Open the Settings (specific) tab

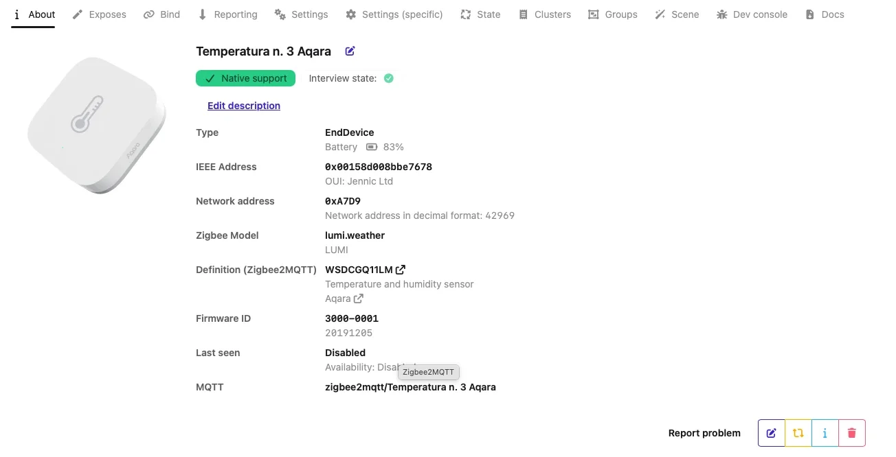(x=394, y=14)
